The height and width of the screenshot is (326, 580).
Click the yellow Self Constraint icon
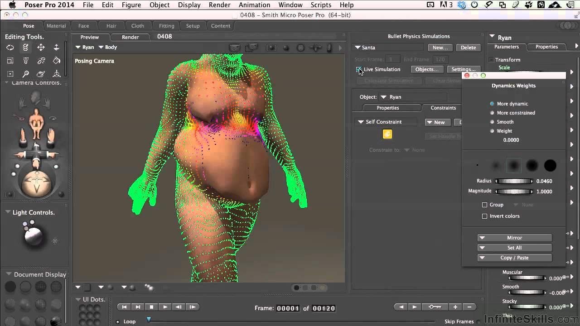click(x=387, y=134)
